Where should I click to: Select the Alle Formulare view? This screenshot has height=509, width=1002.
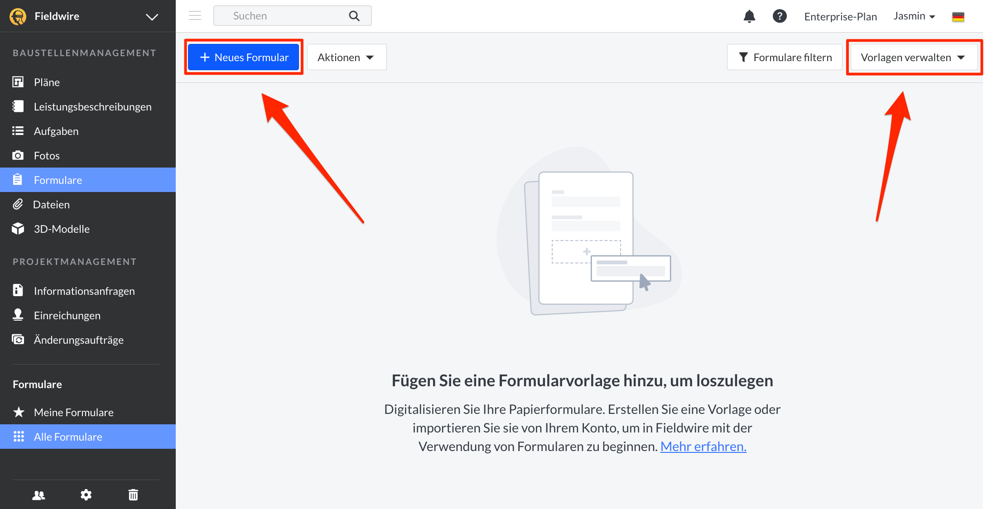click(68, 437)
